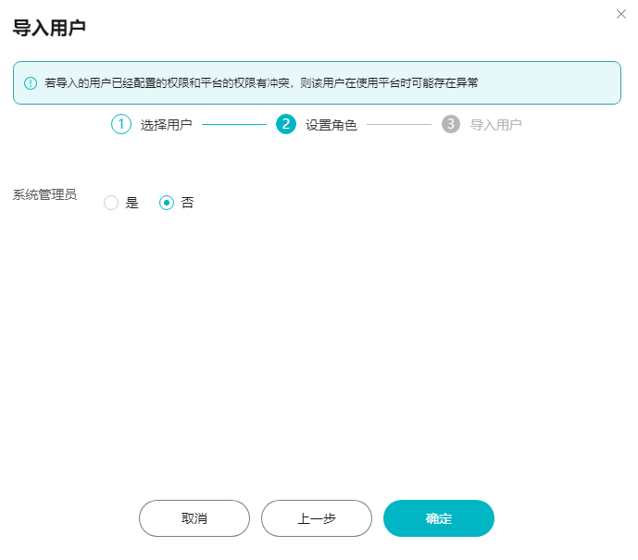Click the permission conflict warning text
The image size is (638, 560).
pyautogui.click(x=261, y=83)
